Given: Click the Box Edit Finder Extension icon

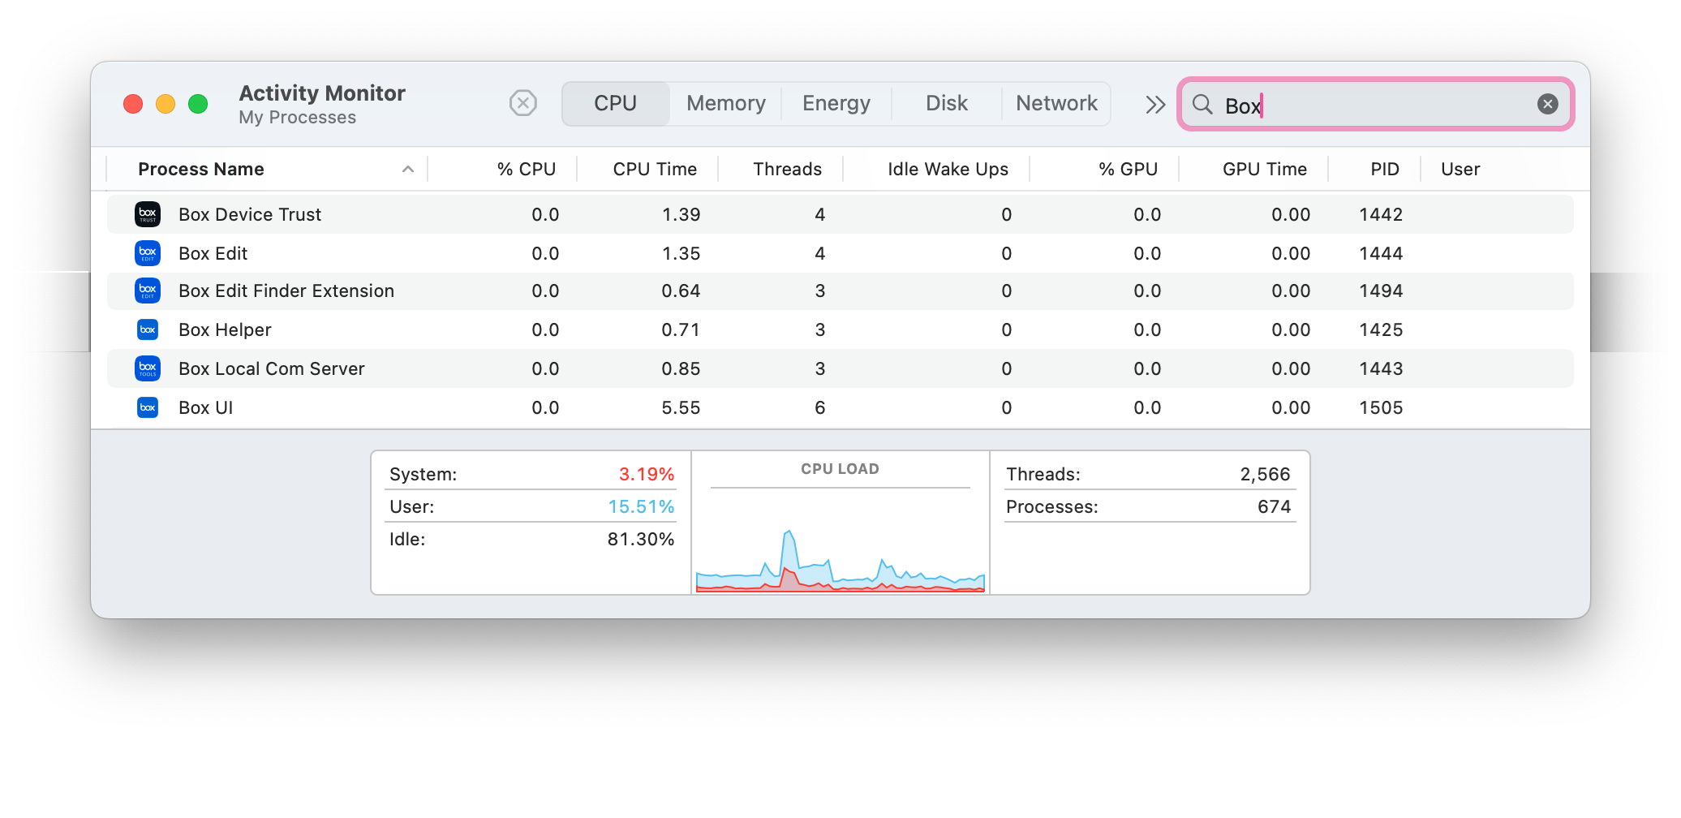Looking at the screenshot, I should coord(148,291).
